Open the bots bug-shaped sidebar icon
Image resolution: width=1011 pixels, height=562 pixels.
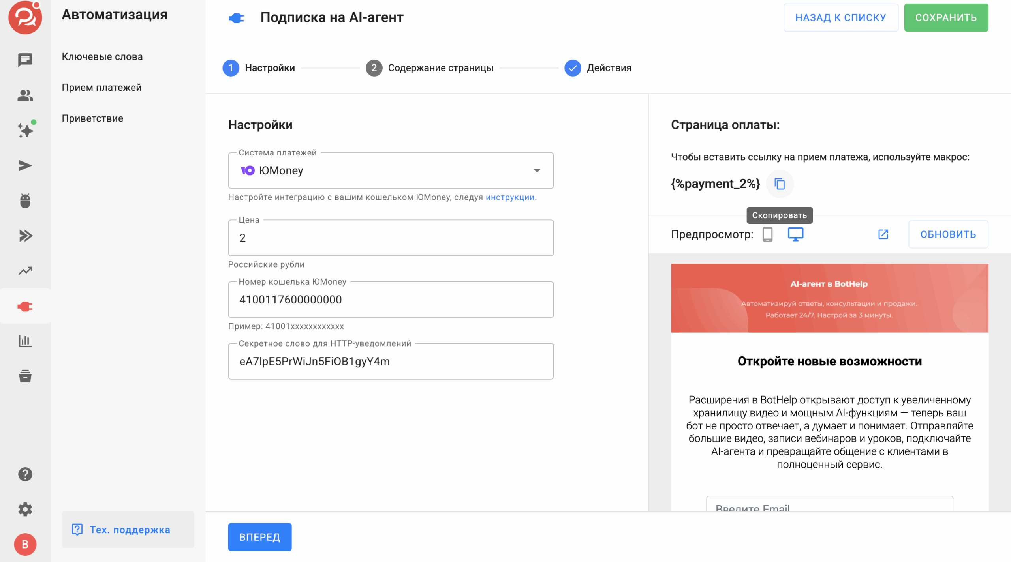click(x=25, y=200)
